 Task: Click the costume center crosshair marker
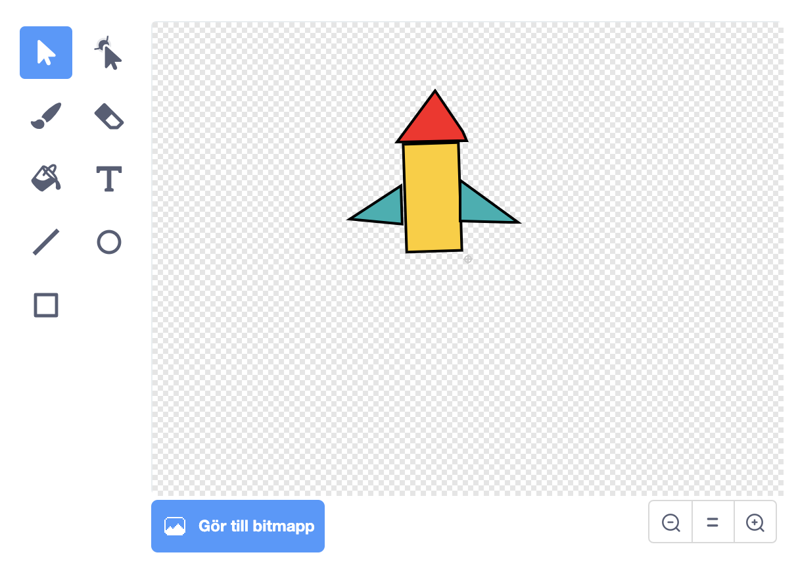pyautogui.click(x=468, y=259)
